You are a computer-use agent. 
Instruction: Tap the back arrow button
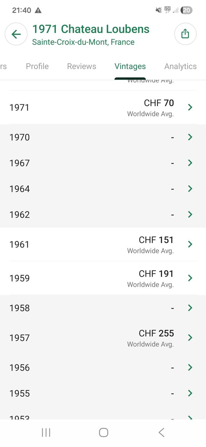coord(16,34)
